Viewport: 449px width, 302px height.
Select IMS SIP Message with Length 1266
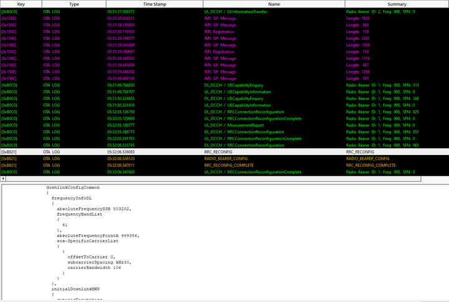[x=224, y=72]
